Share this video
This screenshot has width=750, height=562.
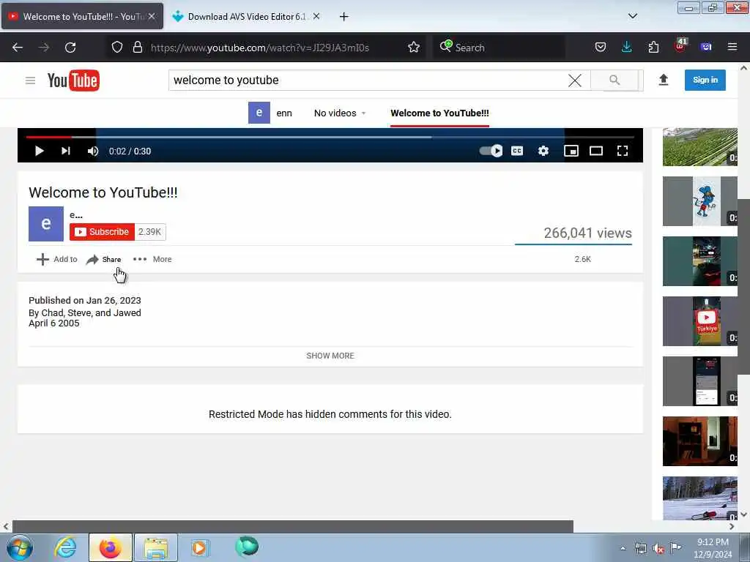click(x=104, y=260)
